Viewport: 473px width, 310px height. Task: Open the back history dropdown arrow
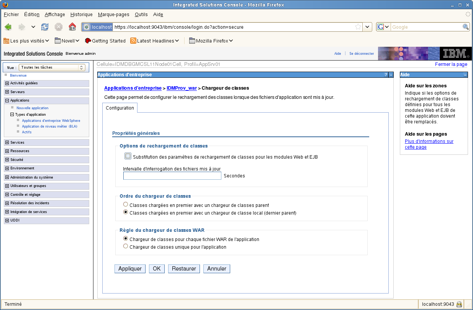[x=33, y=27]
